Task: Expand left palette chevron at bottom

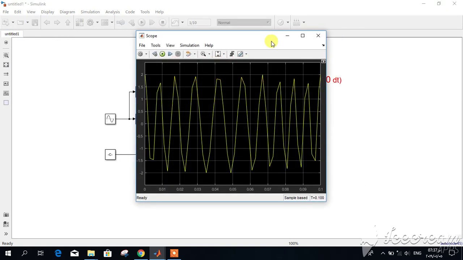Action: (6, 234)
